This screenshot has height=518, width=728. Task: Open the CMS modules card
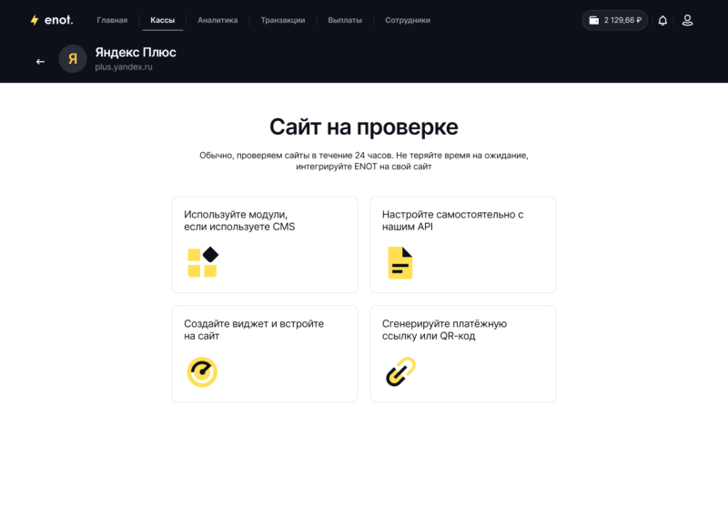(265, 244)
